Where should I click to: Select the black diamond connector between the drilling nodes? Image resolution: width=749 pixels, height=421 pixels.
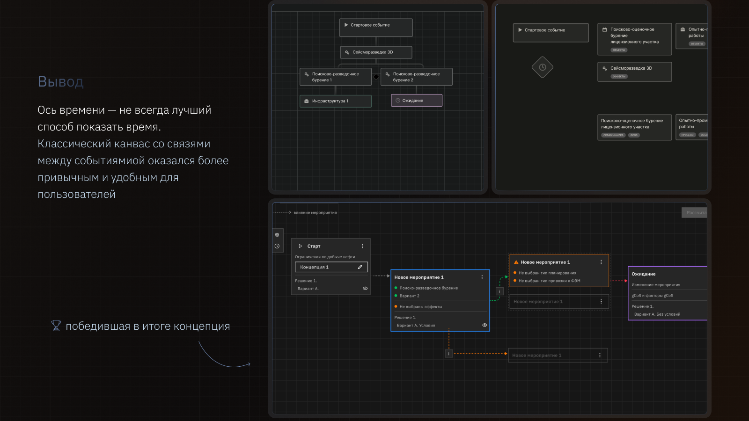(x=376, y=77)
